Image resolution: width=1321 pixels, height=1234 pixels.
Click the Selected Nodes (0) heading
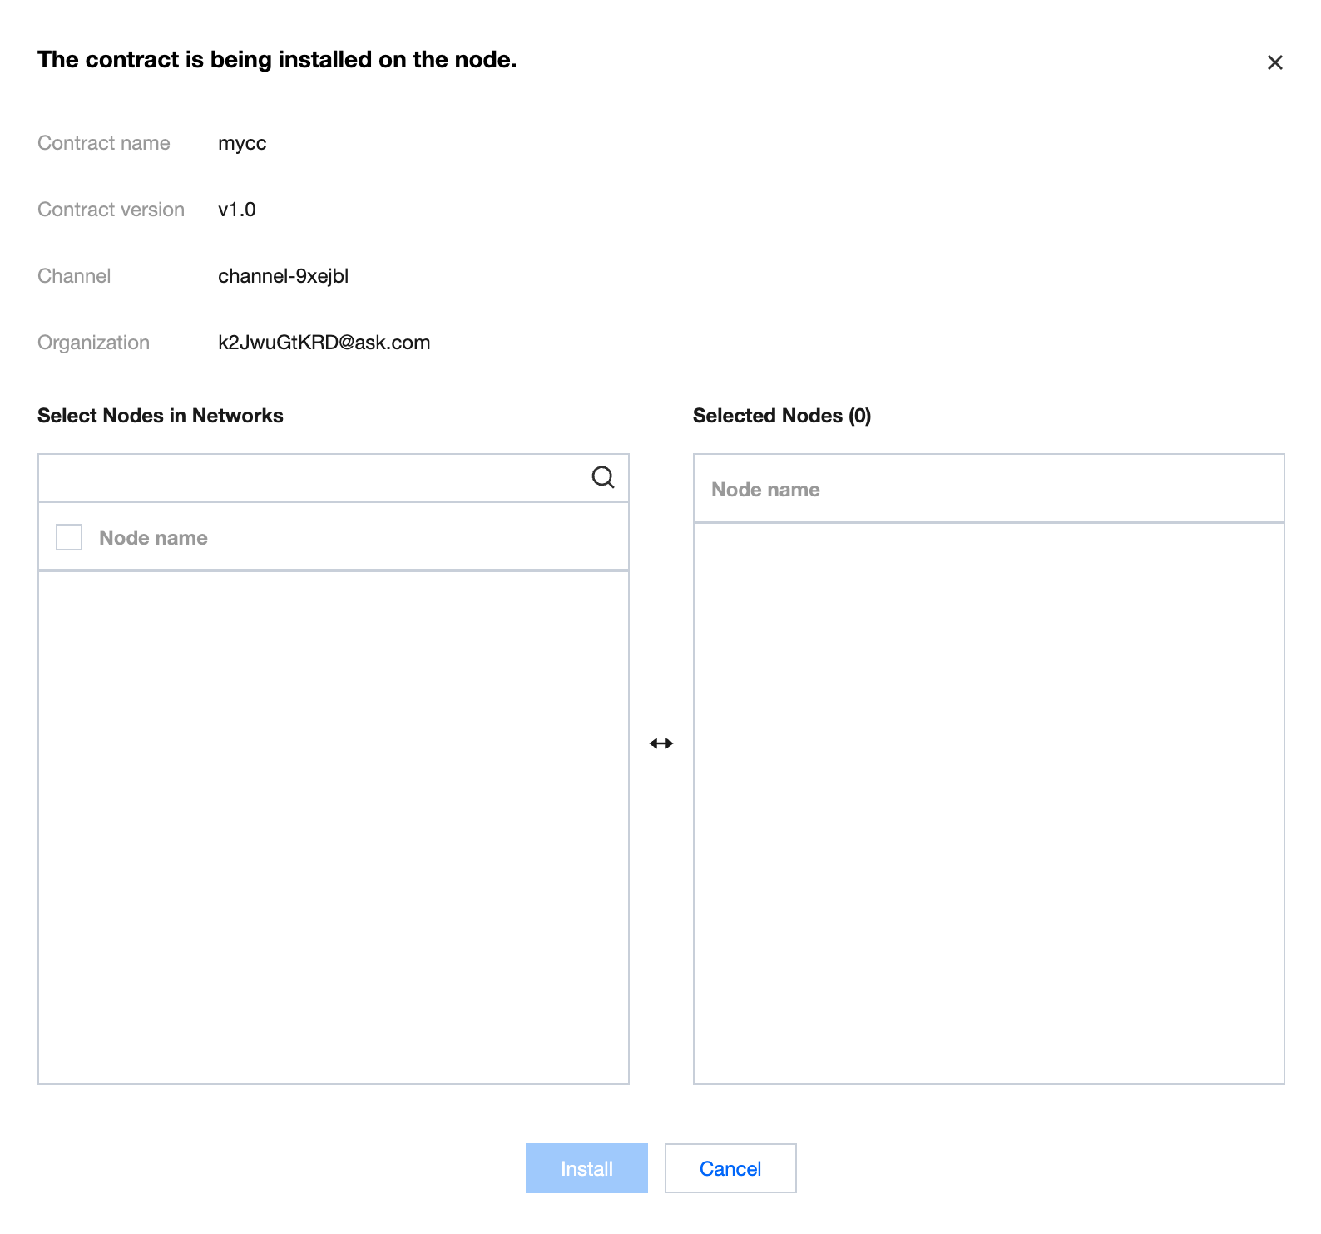coord(781,416)
